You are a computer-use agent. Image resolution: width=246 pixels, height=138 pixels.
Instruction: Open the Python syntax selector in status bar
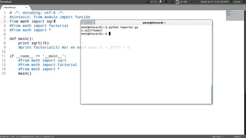(x=237, y=136)
